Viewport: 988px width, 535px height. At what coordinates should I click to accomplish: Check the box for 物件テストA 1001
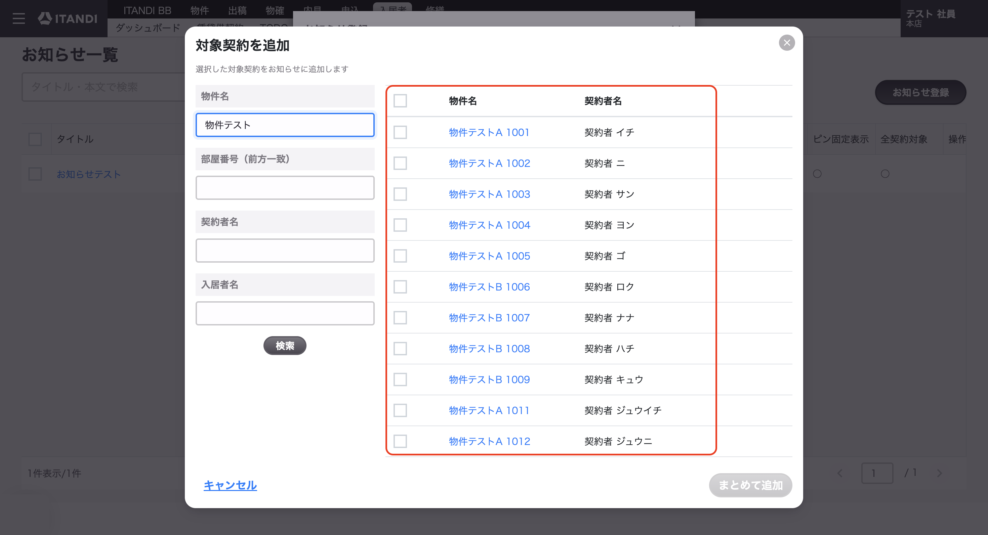tap(400, 132)
